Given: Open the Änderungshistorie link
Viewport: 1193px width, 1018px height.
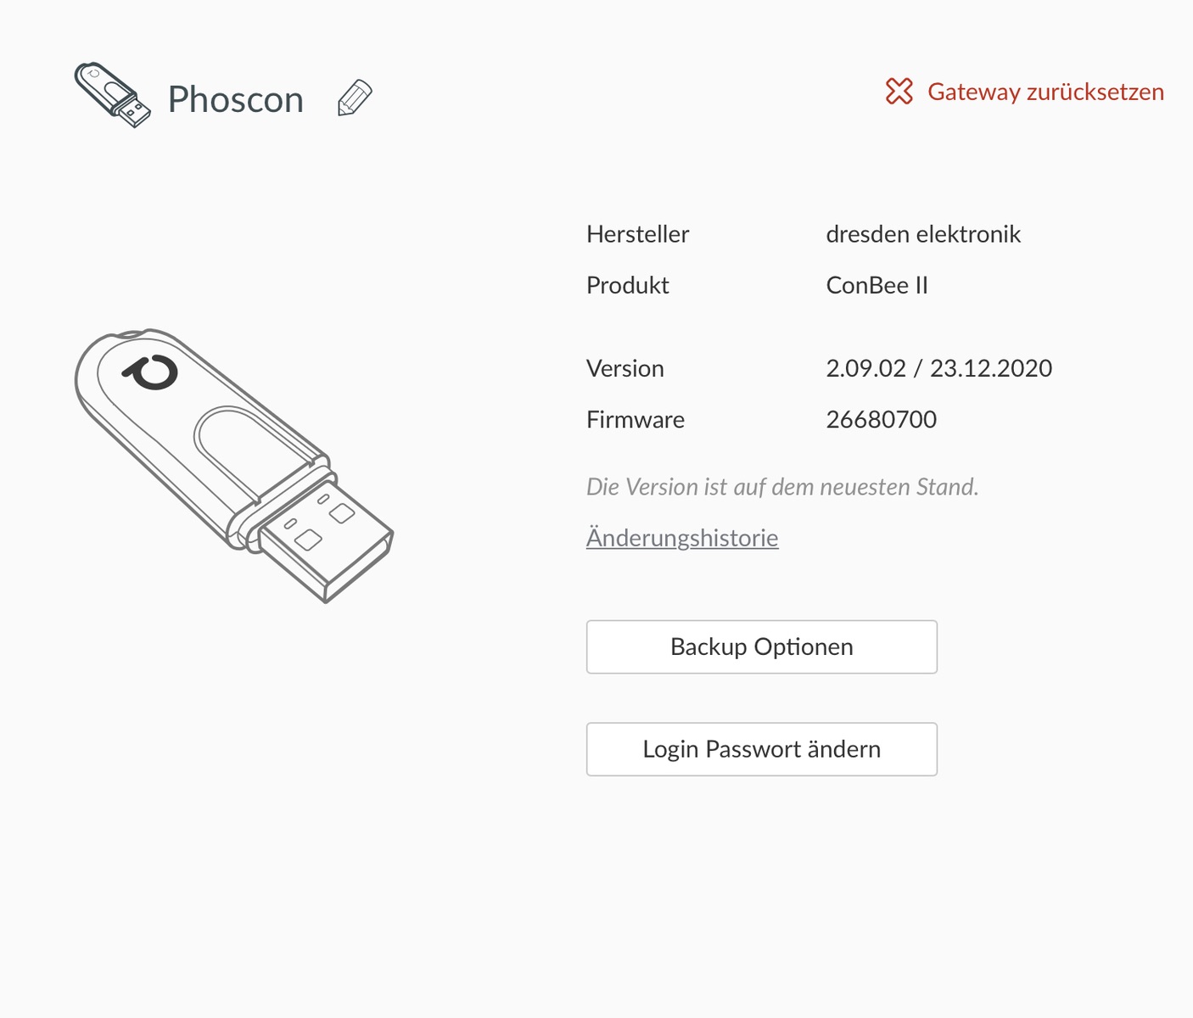Looking at the screenshot, I should (x=682, y=538).
